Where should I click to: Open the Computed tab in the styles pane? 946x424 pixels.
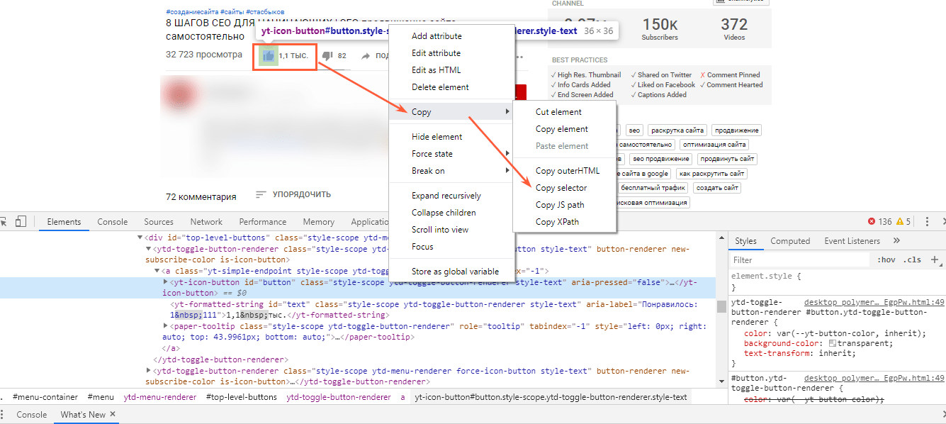[x=790, y=241]
